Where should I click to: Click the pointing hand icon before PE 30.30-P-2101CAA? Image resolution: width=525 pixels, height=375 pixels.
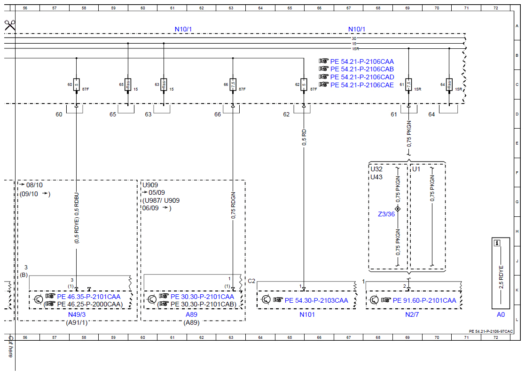coord(164,296)
